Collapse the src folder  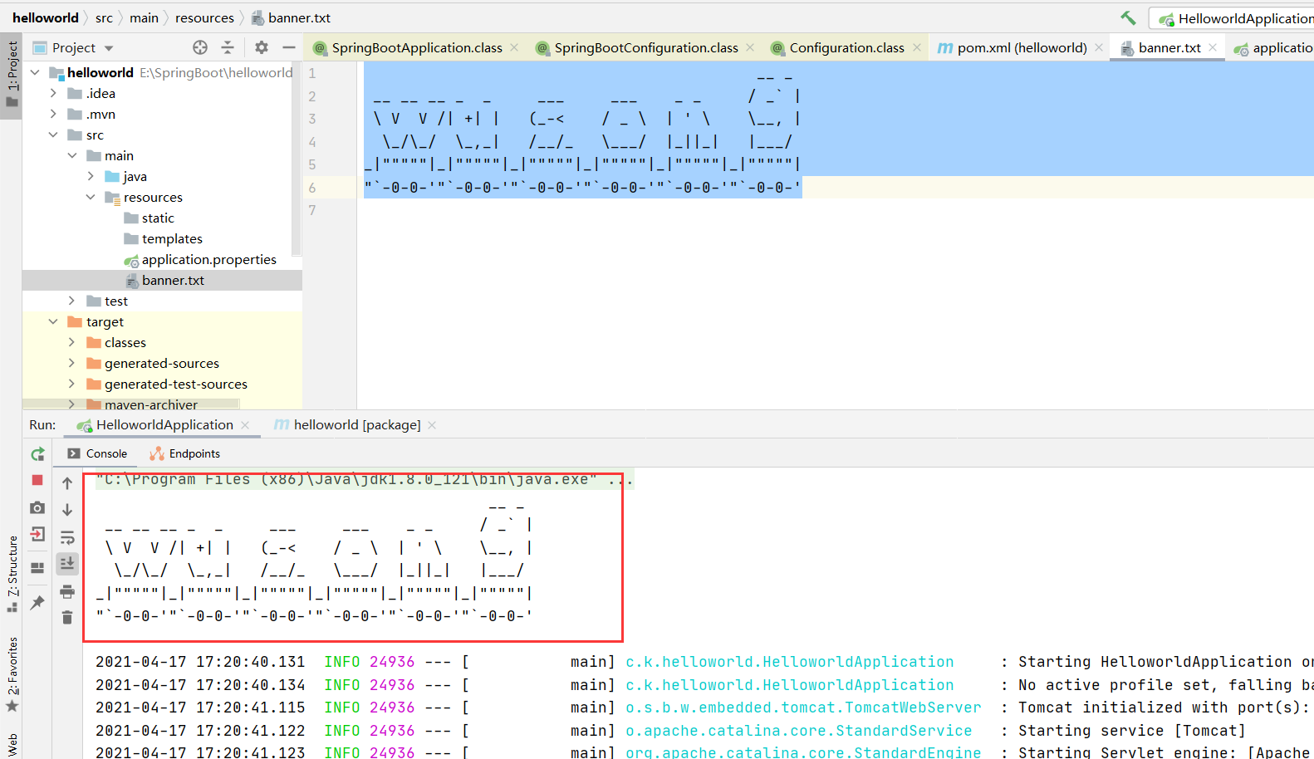point(53,135)
